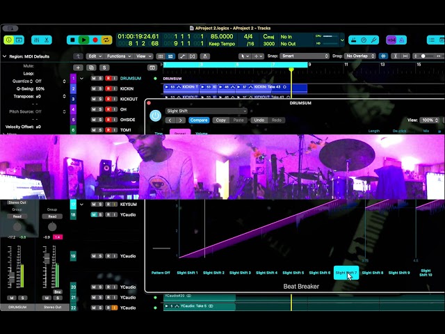Stop playback with the Stop button
445x334 pixels.
pos(72,40)
